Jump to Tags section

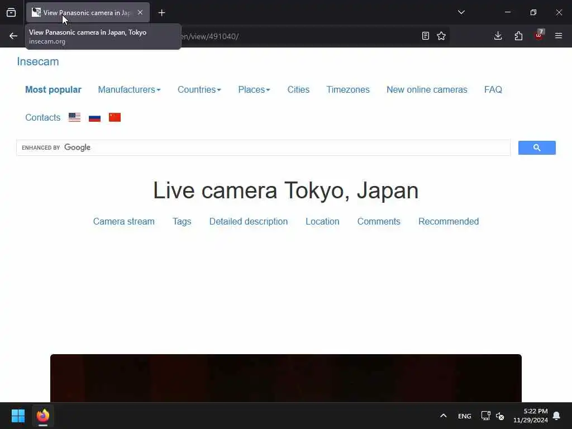(x=182, y=221)
